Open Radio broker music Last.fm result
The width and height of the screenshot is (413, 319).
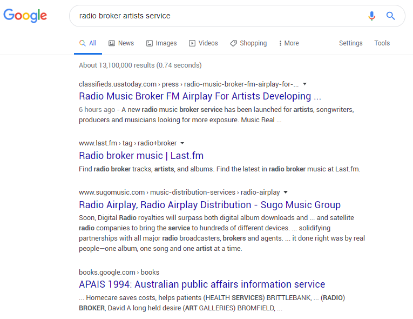[x=141, y=155]
